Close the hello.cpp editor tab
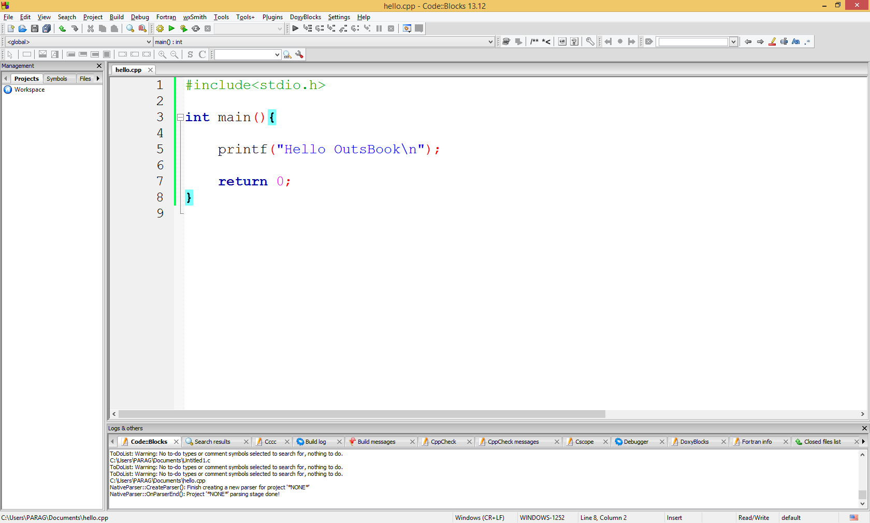Viewport: 870px width, 523px height. point(150,70)
